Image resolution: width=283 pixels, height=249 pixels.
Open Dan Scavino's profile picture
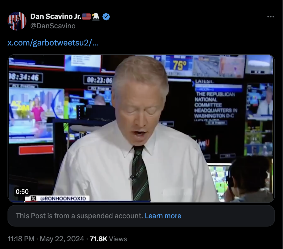17,21
